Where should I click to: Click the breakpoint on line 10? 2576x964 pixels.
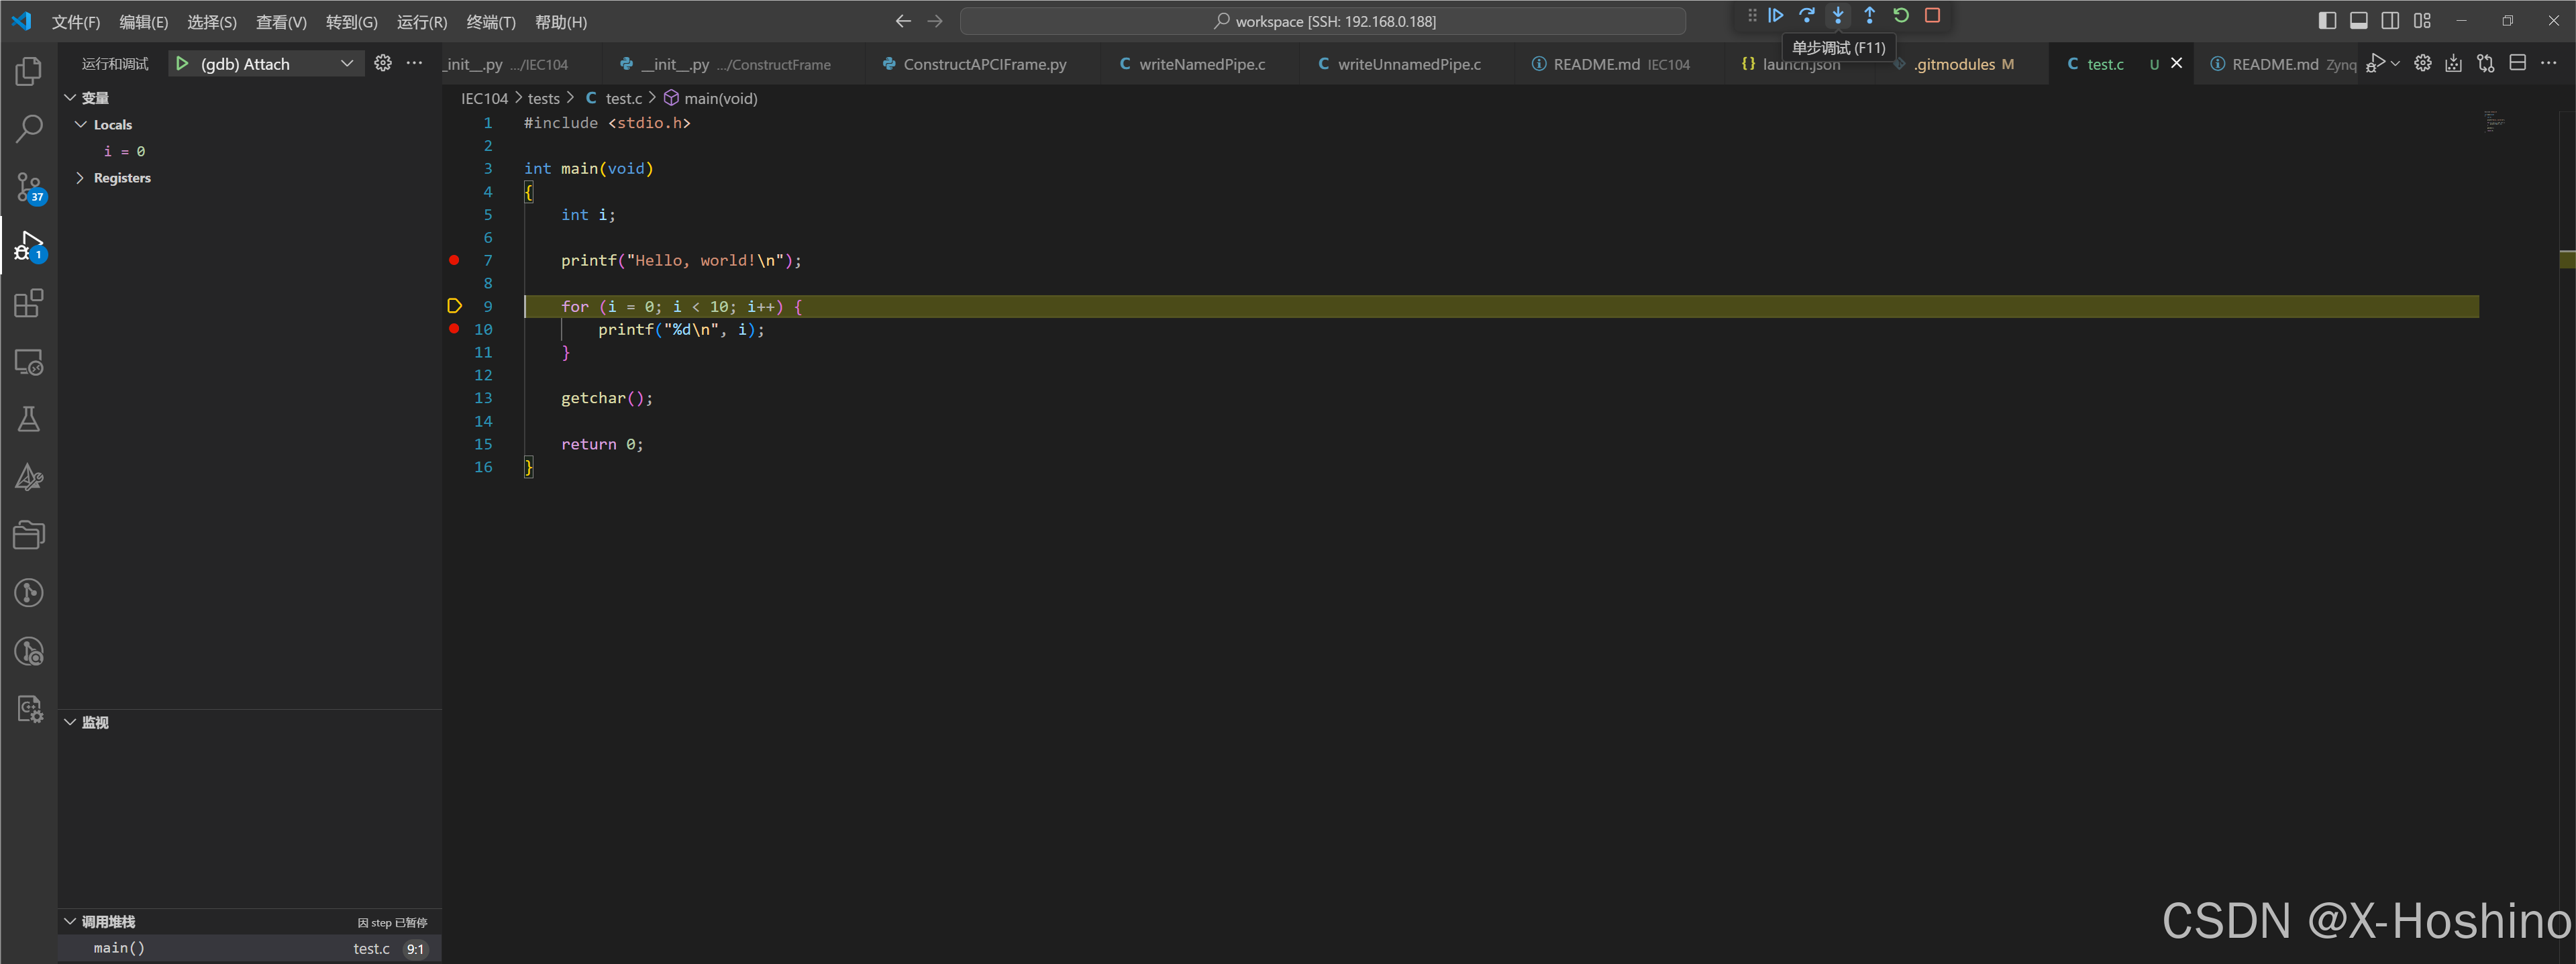455,329
